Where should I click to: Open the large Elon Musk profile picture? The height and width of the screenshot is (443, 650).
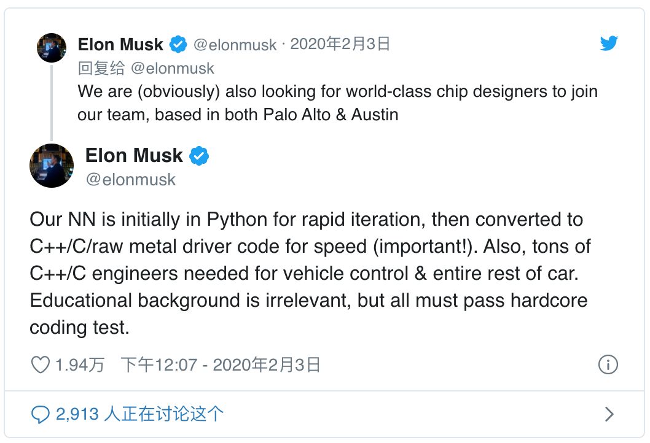[52, 165]
